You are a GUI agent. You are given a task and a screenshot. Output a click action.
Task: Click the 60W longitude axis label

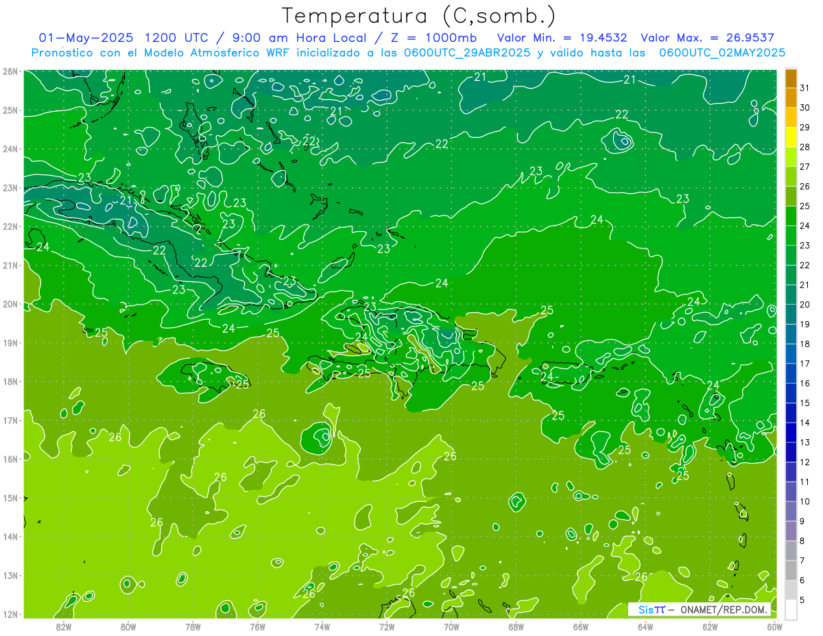[775, 626]
